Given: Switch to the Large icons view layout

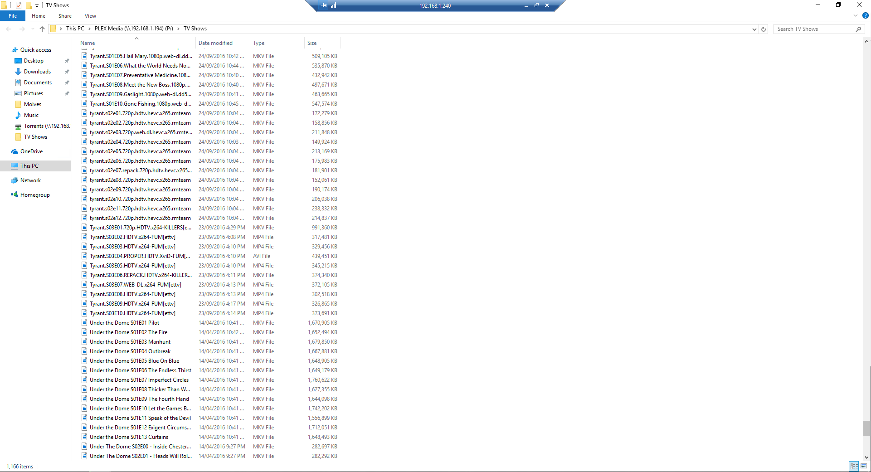Looking at the screenshot, I should pyautogui.click(x=864, y=466).
